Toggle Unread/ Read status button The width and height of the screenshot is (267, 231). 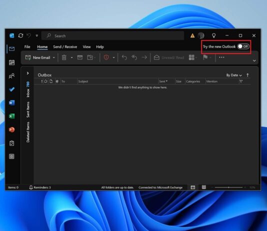(168, 57)
